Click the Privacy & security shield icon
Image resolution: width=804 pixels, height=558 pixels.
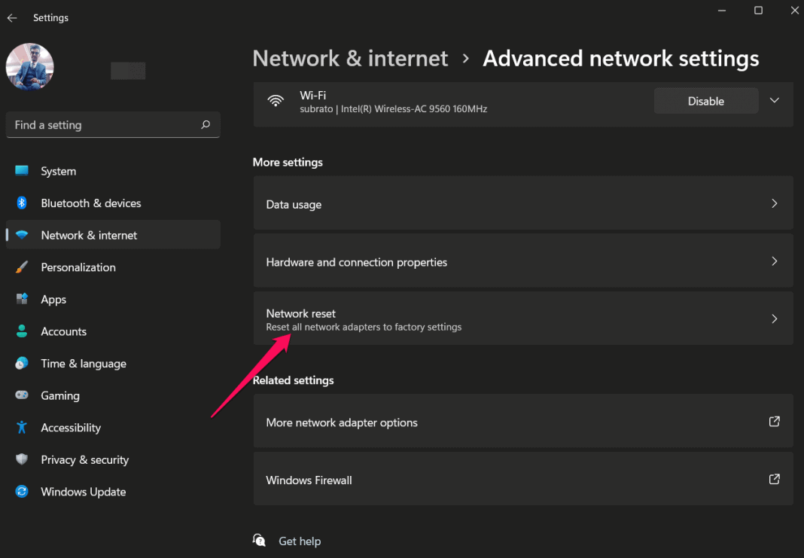22,459
